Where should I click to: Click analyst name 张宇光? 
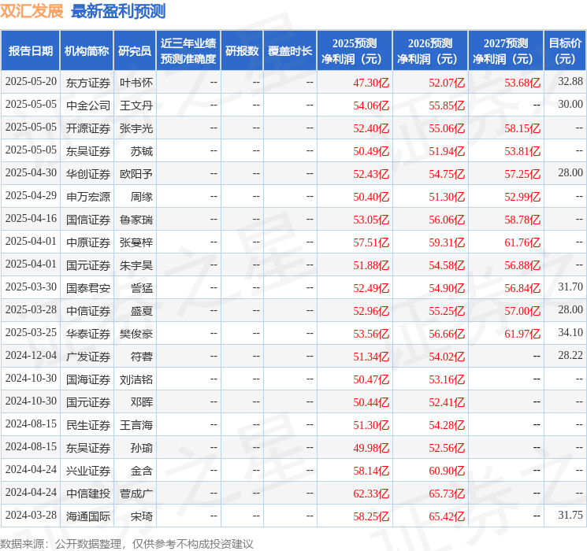pos(136,128)
